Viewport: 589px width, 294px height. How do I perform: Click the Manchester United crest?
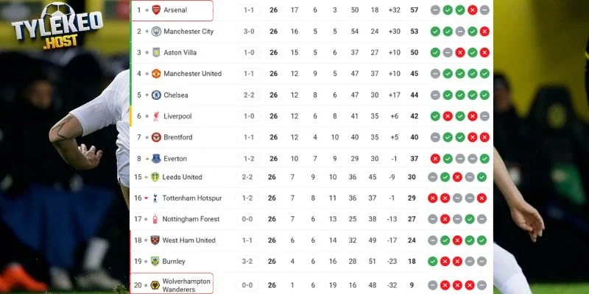pyautogui.click(x=156, y=73)
